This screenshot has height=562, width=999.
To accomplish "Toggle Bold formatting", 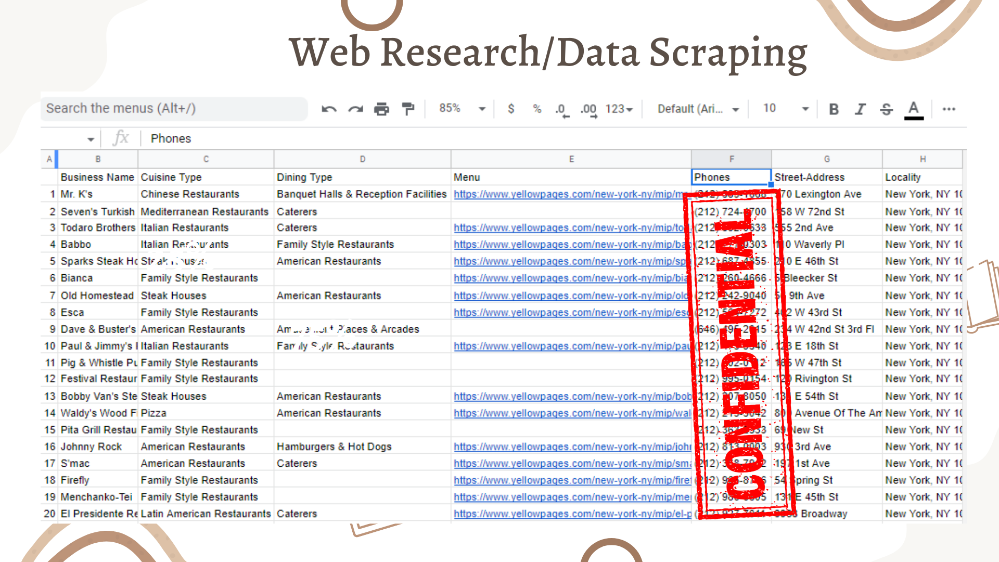I will 834,109.
